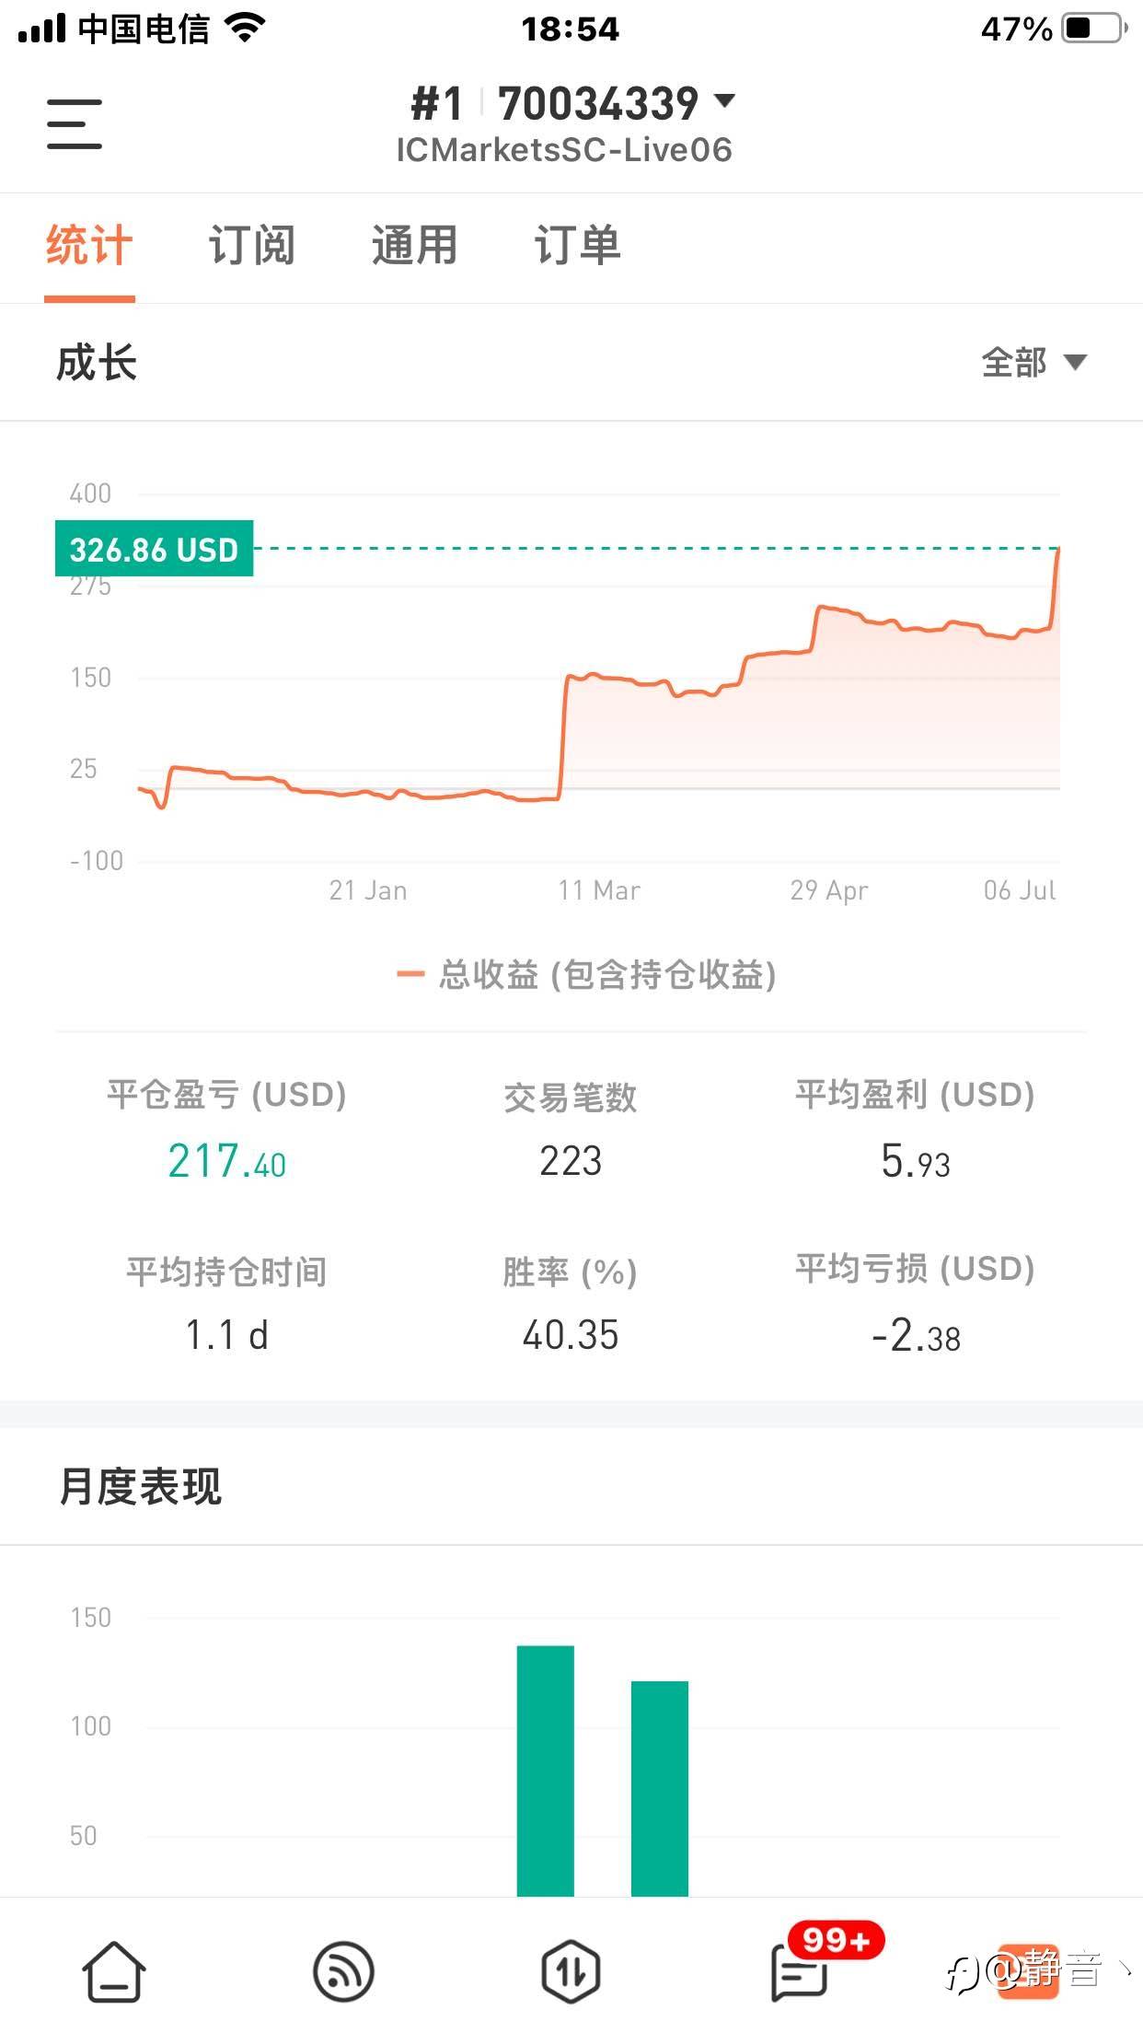The width and height of the screenshot is (1143, 2033).
Task: Tap the 326.86 USD chart value label
Action: (154, 550)
